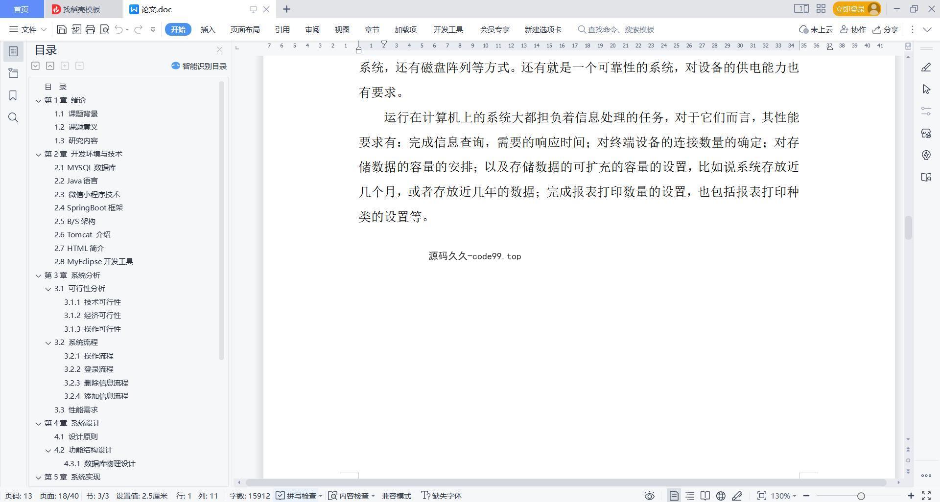Open the reading book icon in right sidebar

point(926,177)
